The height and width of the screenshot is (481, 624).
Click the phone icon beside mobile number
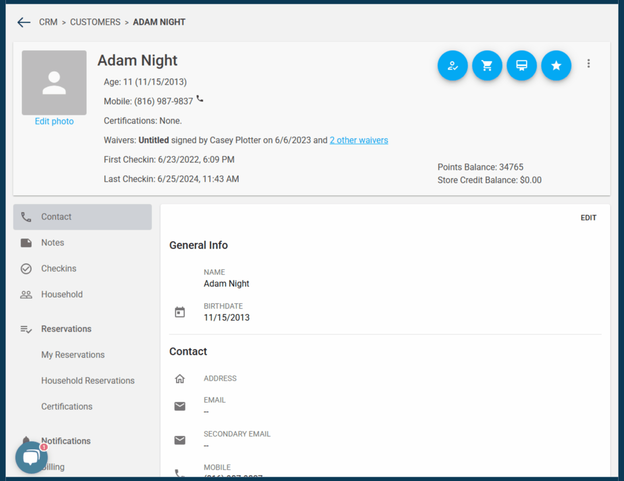pyautogui.click(x=200, y=99)
